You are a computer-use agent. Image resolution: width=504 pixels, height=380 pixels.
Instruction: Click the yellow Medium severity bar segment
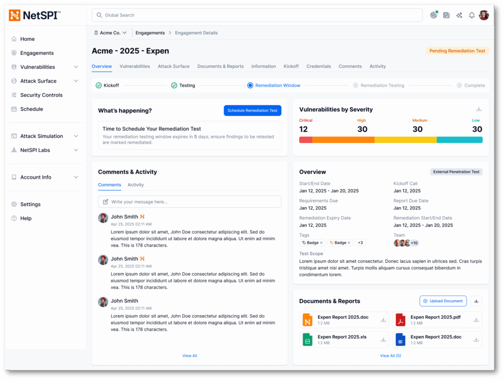(406, 140)
